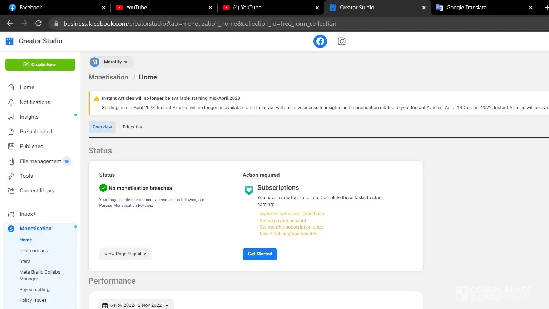Switch to the Google Translate browser tab
The width and height of the screenshot is (549, 309).
point(466,8)
